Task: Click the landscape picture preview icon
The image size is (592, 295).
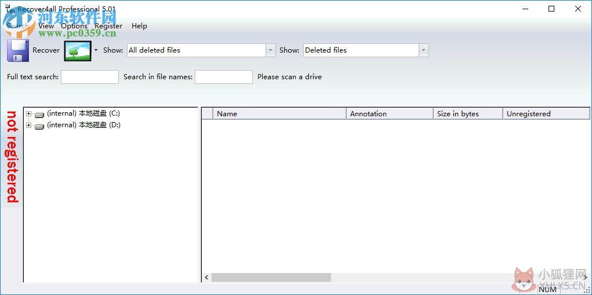Action: point(78,51)
